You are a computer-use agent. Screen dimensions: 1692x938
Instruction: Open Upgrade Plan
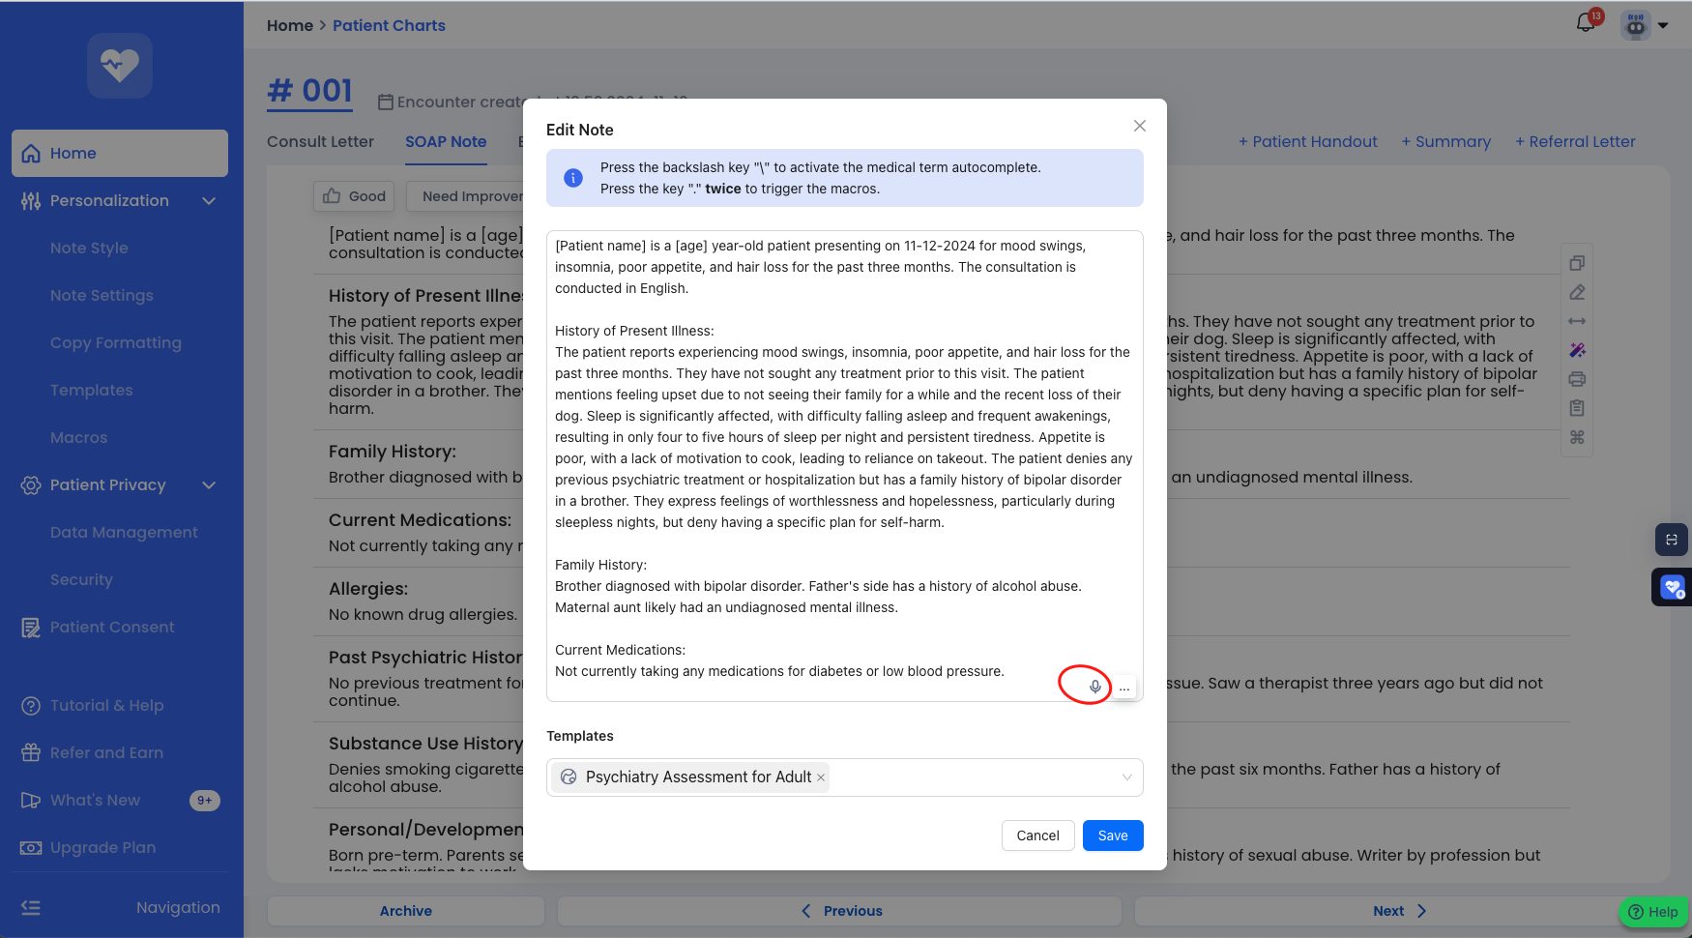tap(102, 848)
